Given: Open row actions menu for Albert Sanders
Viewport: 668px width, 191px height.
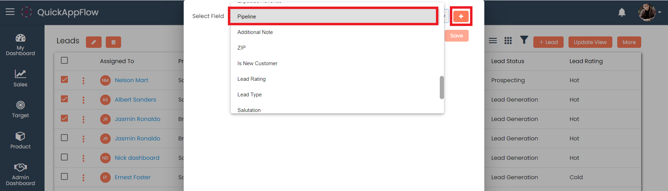Looking at the screenshot, I should (x=83, y=100).
